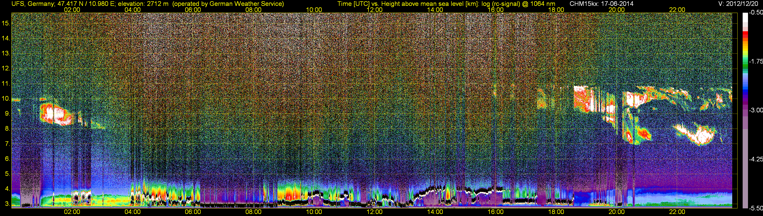Image resolution: width=763 pixels, height=216 pixels.
Task: Click the "06:00" label on the bottom time axis
Action: (193, 212)
